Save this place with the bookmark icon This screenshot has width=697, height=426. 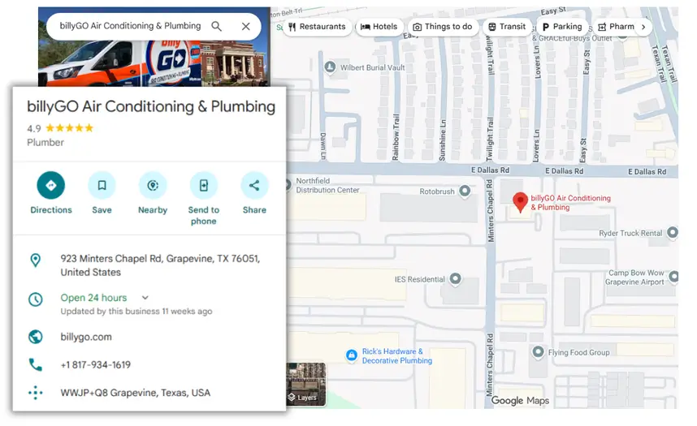(102, 185)
